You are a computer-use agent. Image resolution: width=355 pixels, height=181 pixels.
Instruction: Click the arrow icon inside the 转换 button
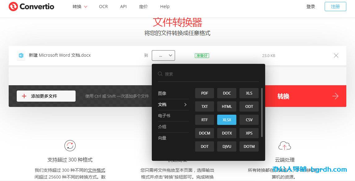tap(335, 96)
